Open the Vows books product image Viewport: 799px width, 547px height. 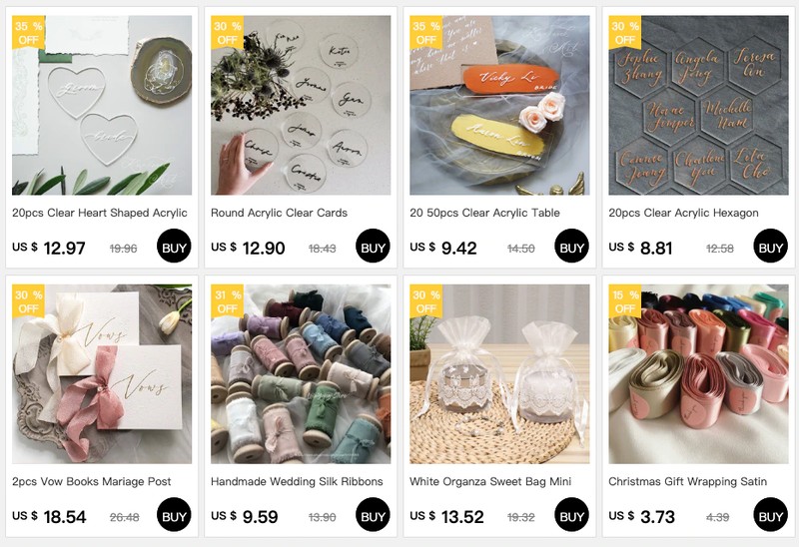point(102,374)
